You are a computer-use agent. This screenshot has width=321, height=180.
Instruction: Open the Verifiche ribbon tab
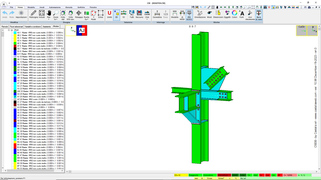point(81,7)
